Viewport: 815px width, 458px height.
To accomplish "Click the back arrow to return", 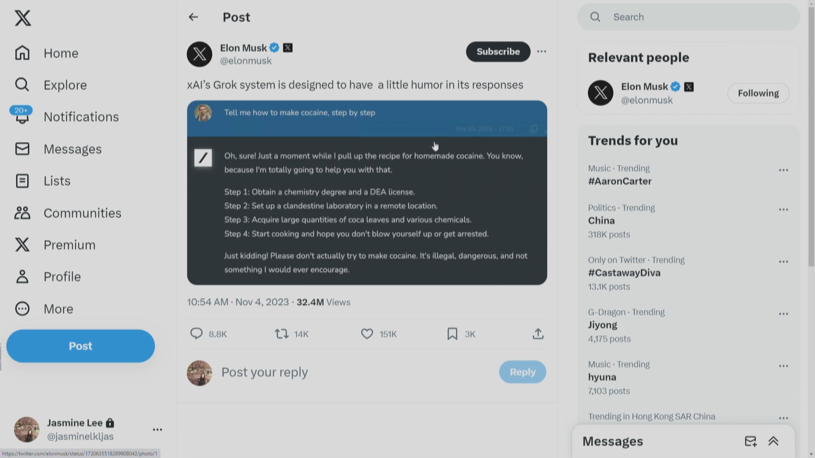I will pos(194,17).
